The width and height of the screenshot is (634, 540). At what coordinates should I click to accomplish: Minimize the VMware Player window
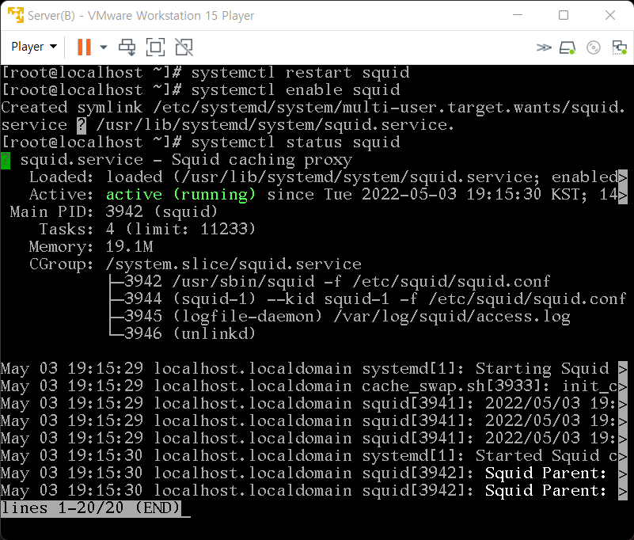click(x=518, y=15)
